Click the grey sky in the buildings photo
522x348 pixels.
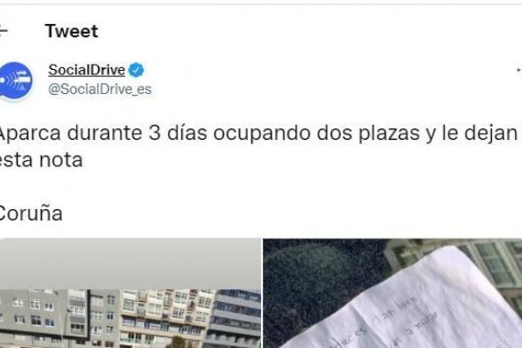click(130, 263)
